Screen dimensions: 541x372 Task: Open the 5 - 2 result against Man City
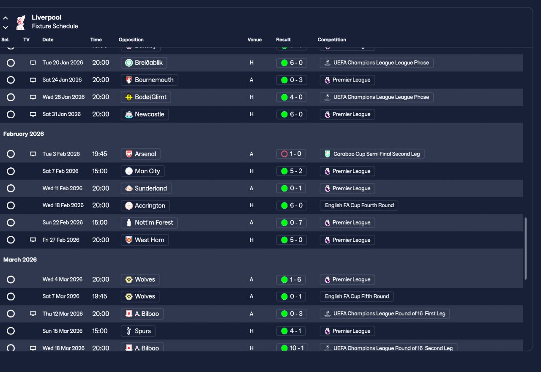(292, 171)
